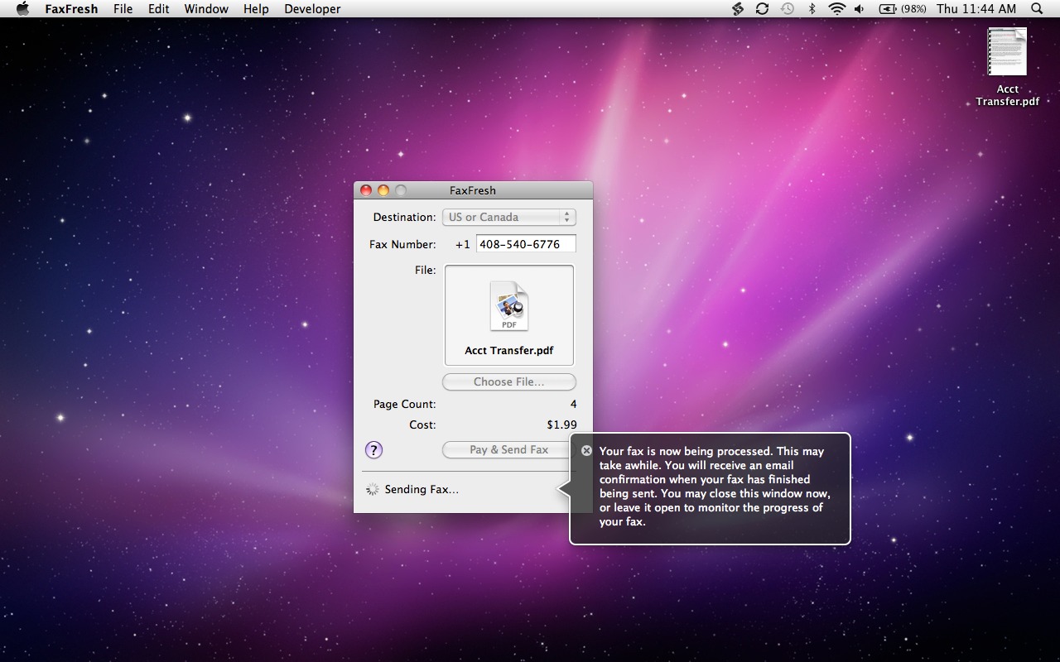Image resolution: width=1060 pixels, height=662 pixels.
Task: Click into the Fax Number field
Action: coord(525,244)
